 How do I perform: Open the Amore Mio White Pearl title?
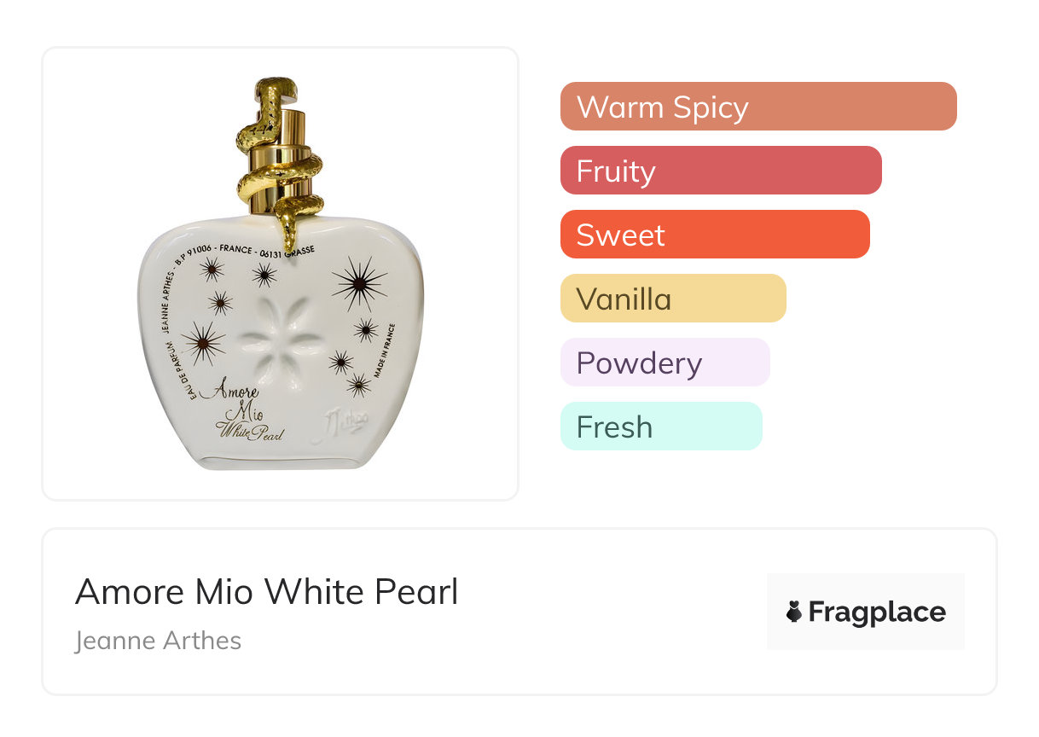267,592
